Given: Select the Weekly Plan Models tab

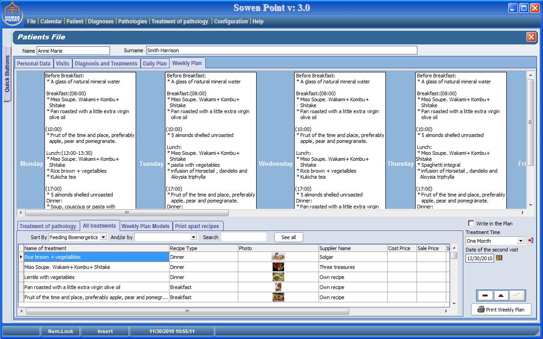Looking at the screenshot, I should pyautogui.click(x=145, y=226).
